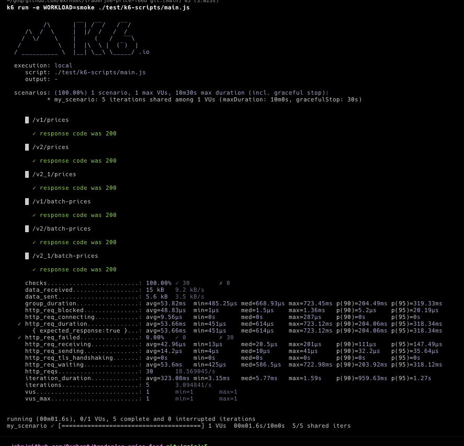Click the checks 100.00% value

tap(159, 283)
